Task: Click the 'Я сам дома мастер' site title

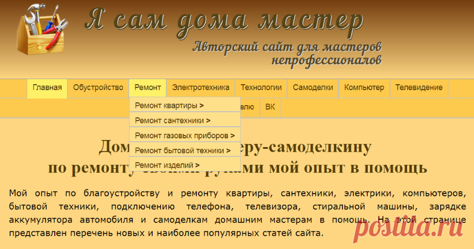Action: (x=224, y=21)
